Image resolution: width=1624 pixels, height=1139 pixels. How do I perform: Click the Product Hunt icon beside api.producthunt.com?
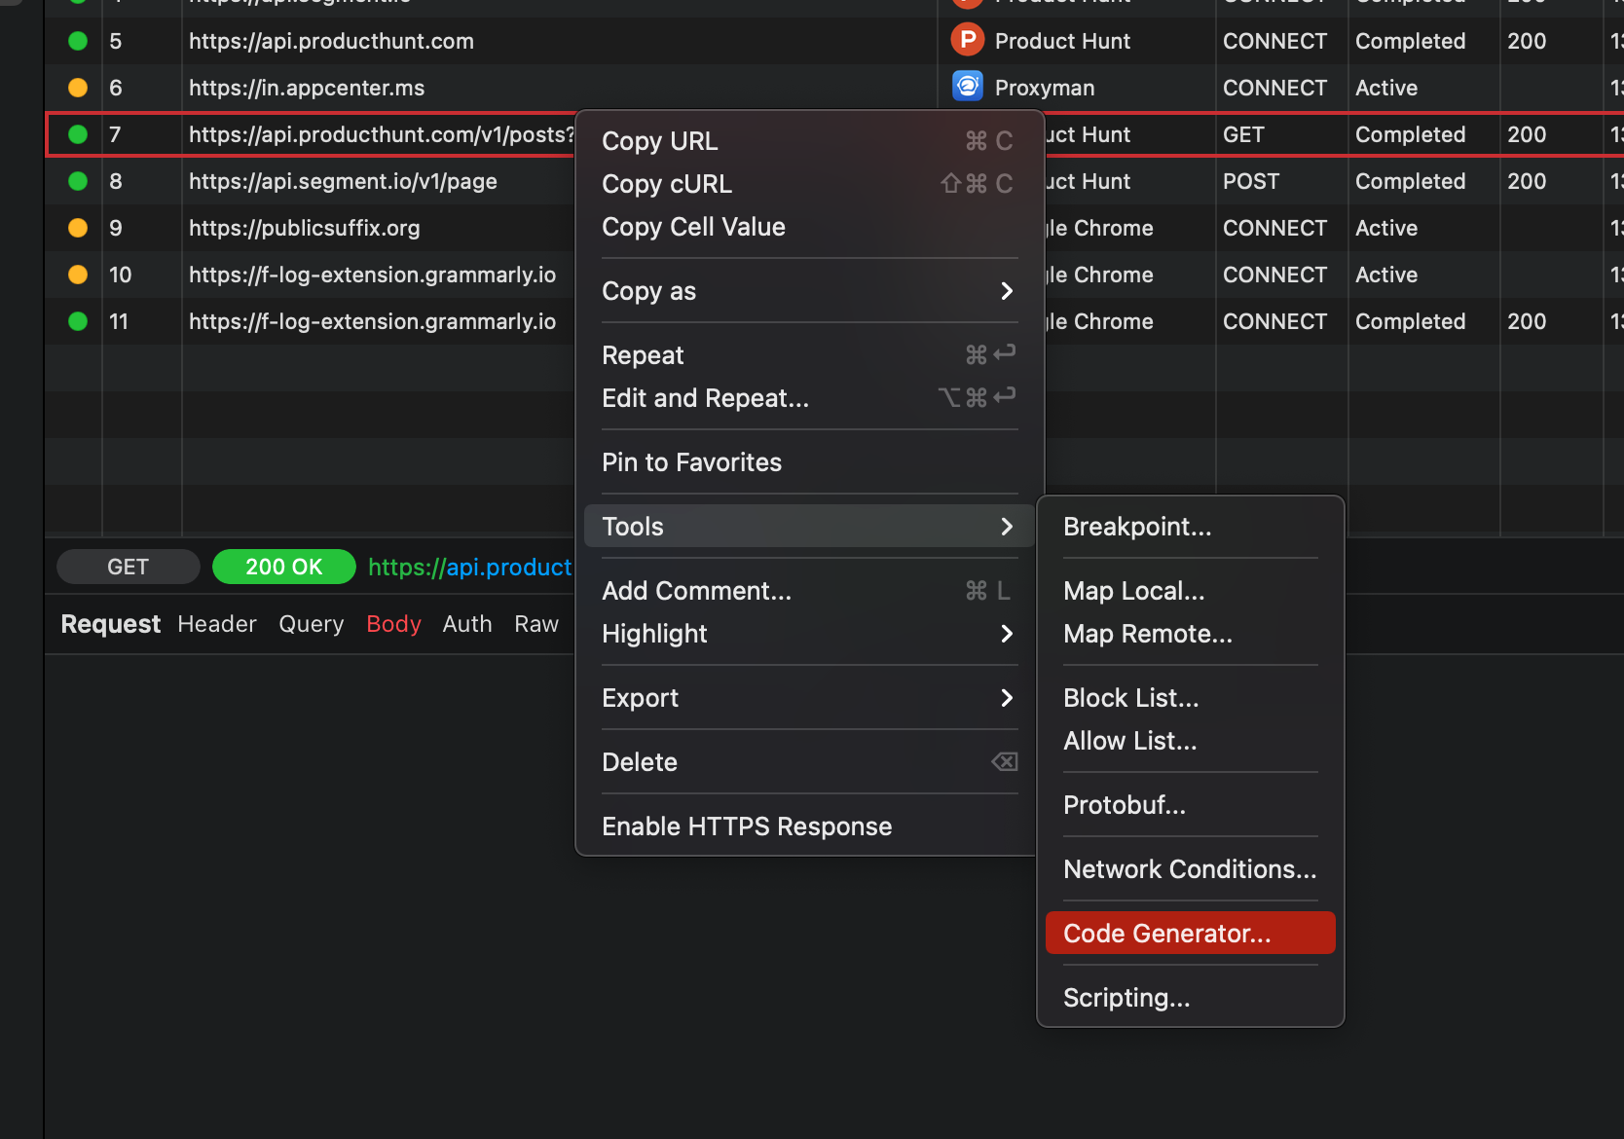[x=967, y=40]
